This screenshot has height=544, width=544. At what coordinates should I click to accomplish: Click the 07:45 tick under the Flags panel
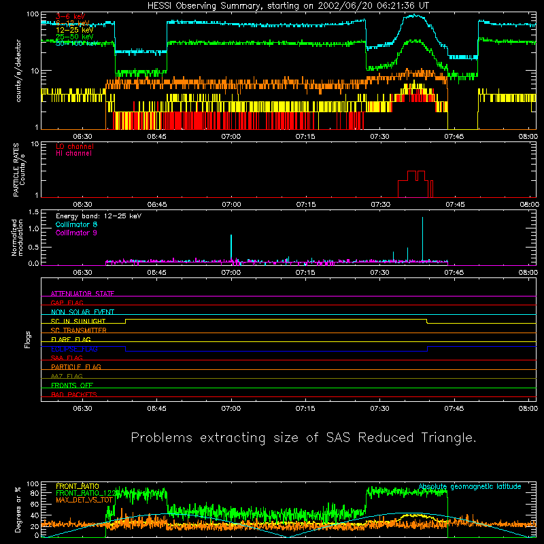[x=454, y=409]
